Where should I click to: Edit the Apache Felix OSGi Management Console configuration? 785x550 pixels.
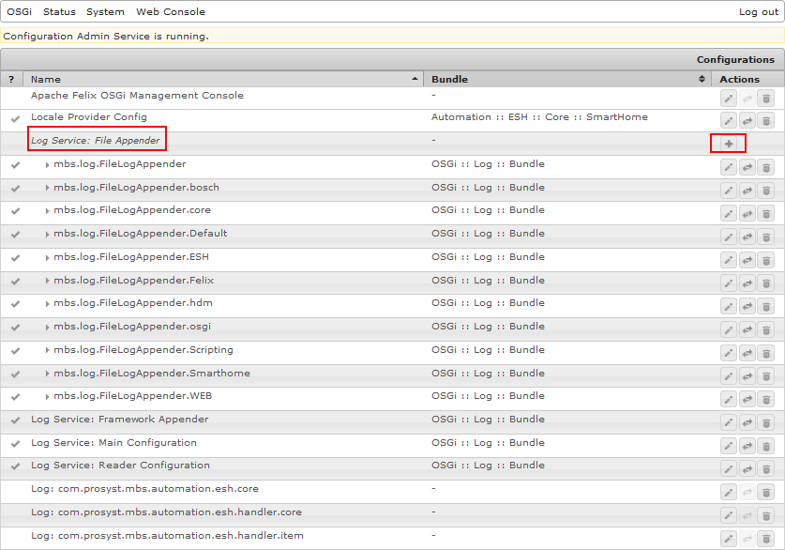[x=729, y=94]
